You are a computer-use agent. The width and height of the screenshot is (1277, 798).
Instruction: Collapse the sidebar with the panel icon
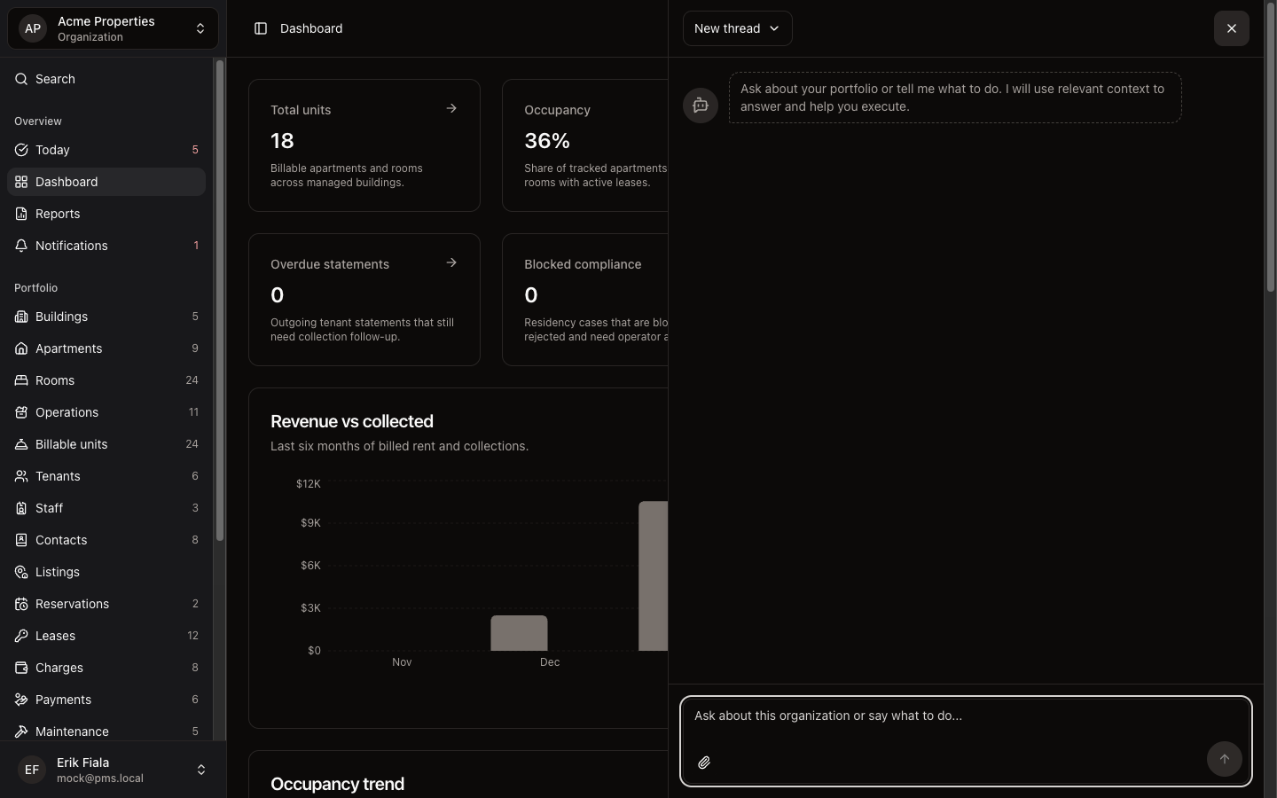point(260,28)
